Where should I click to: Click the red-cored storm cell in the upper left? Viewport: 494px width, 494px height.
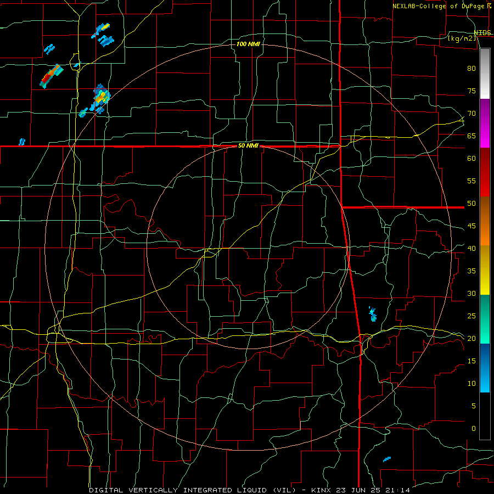(x=51, y=76)
